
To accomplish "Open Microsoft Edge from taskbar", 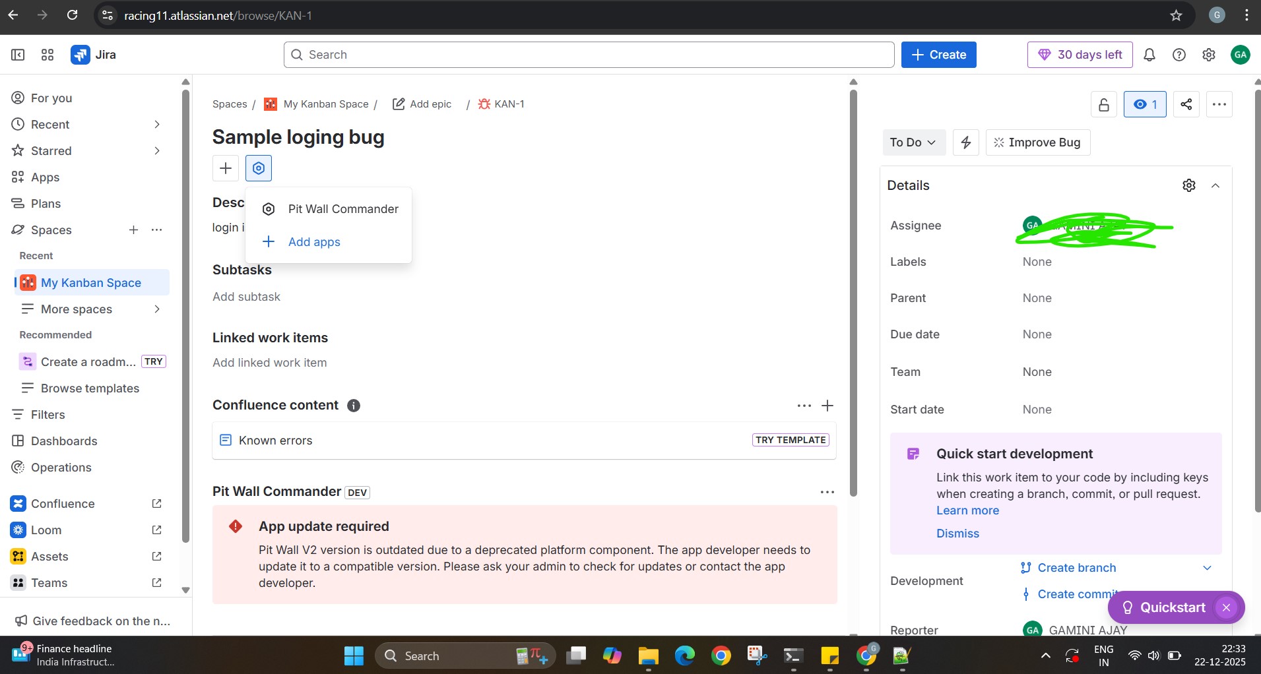I will [684, 656].
